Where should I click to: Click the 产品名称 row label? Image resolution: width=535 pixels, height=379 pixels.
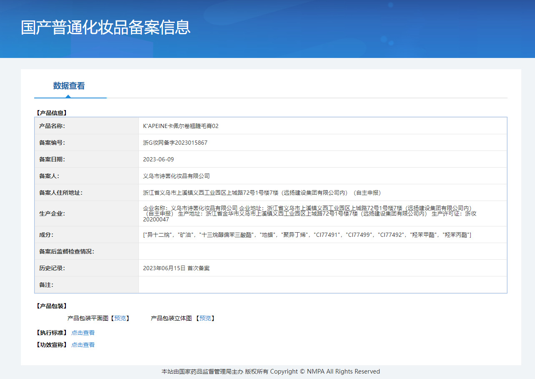[x=52, y=126]
